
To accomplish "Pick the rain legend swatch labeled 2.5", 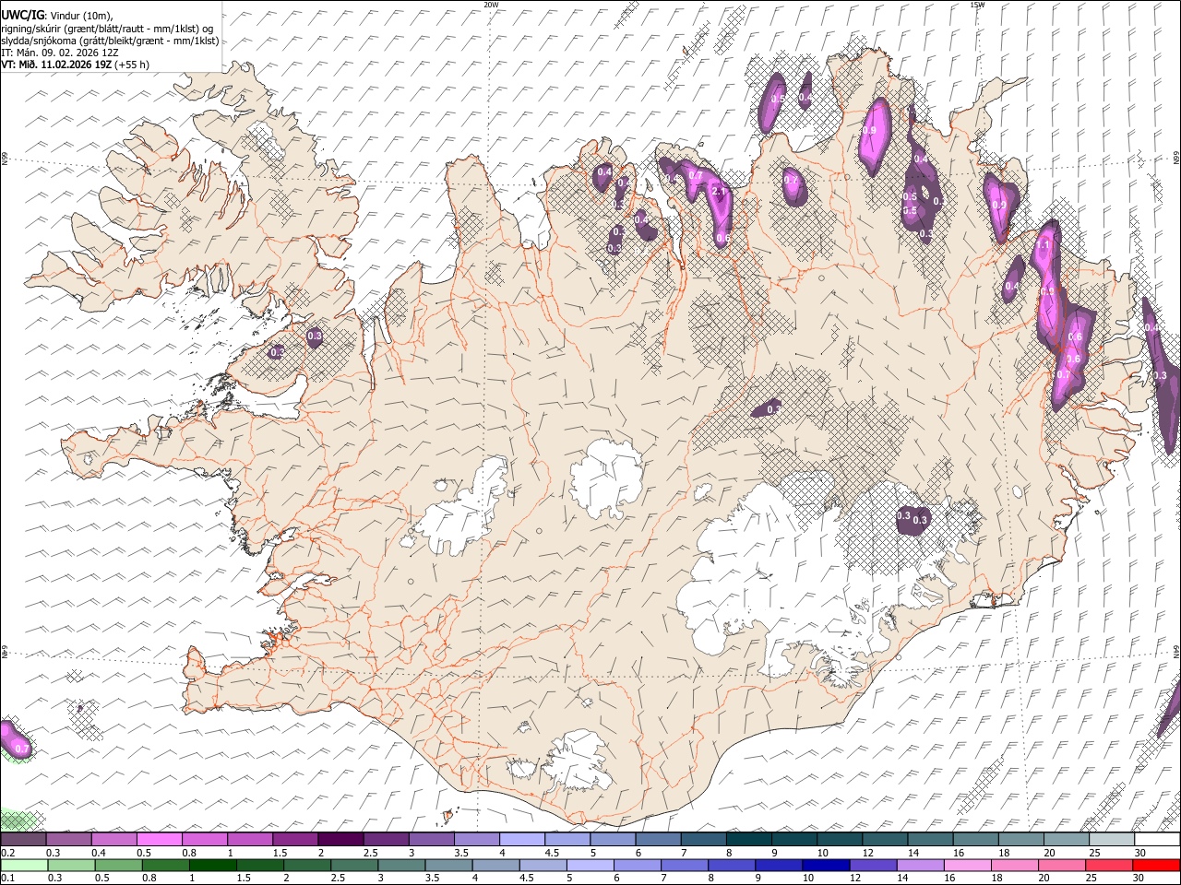I will click(354, 865).
